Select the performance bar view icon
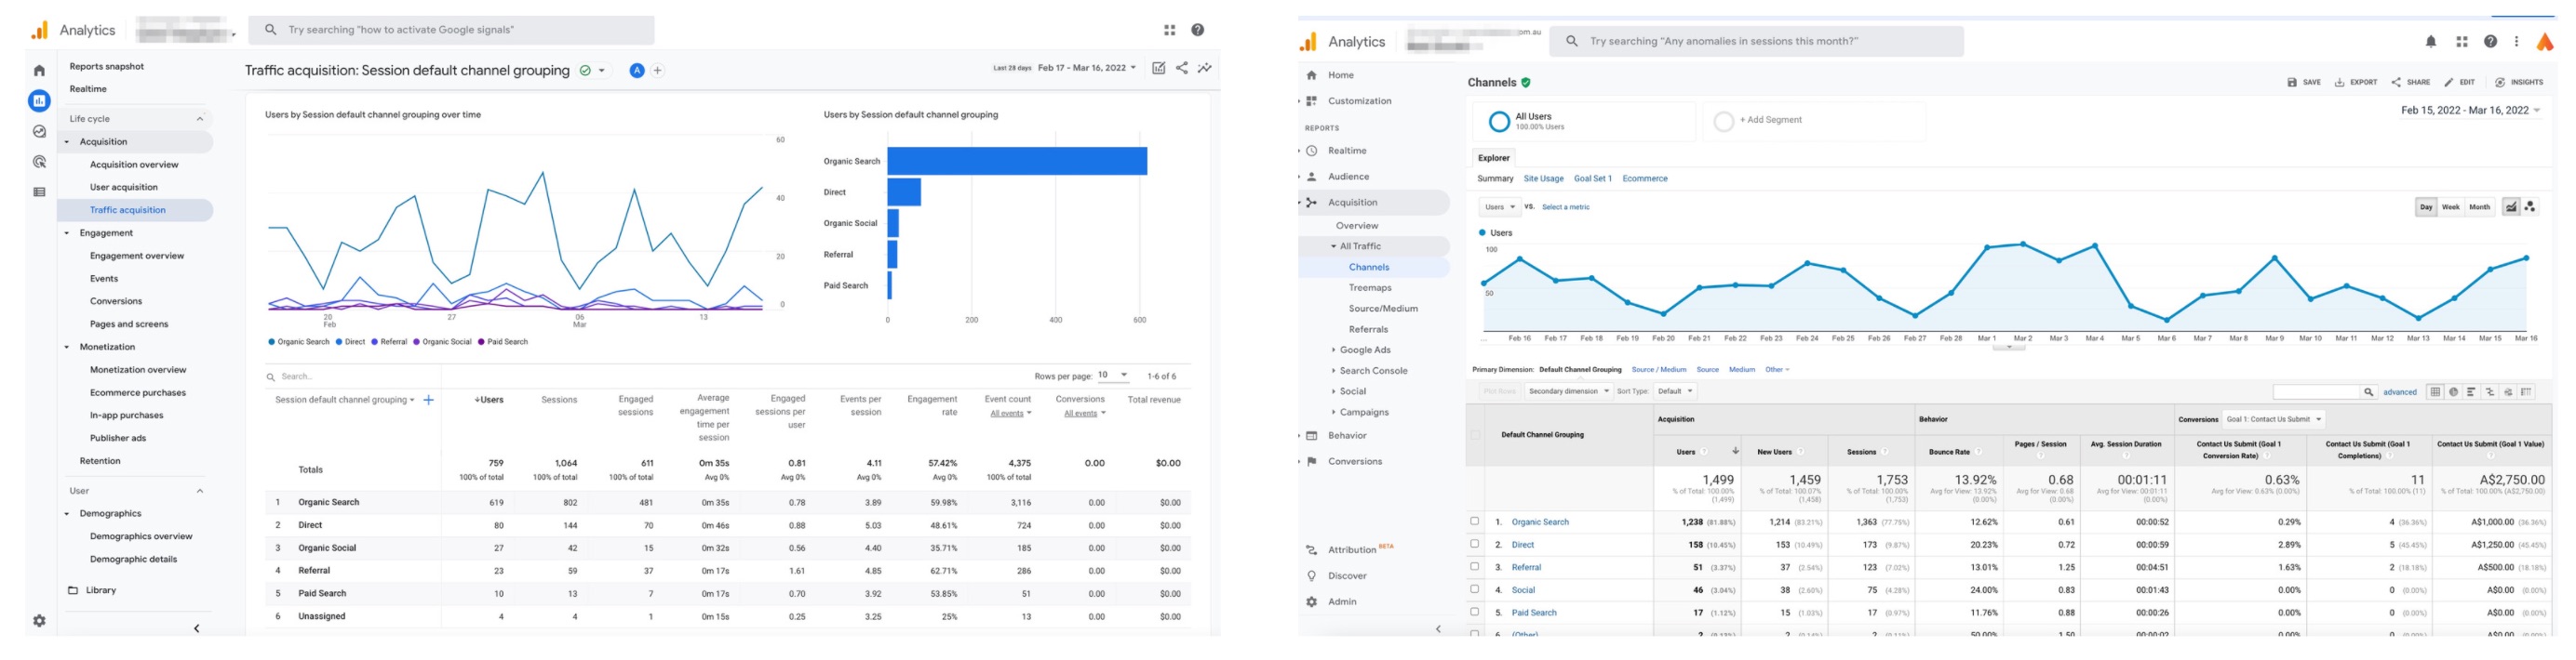The image size is (2576, 660). [x=2471, y=392]
